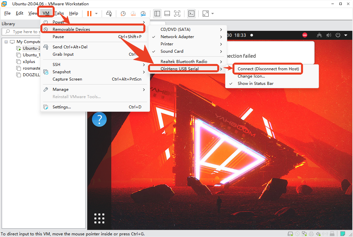353x237 pixels.
Task: Toggle the library sidebar toolbar icon
Action: pyautogui.click(x=157, y=14)
